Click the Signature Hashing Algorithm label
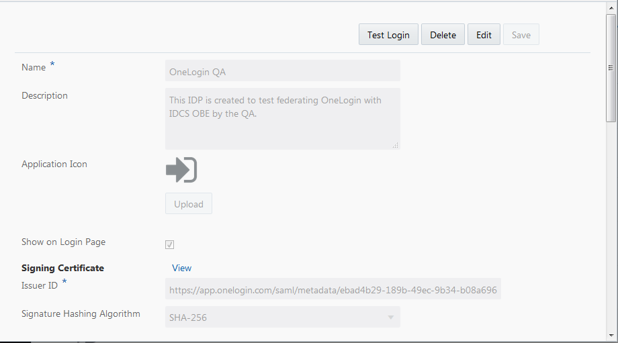618x343 pixels. pos(81,314)
